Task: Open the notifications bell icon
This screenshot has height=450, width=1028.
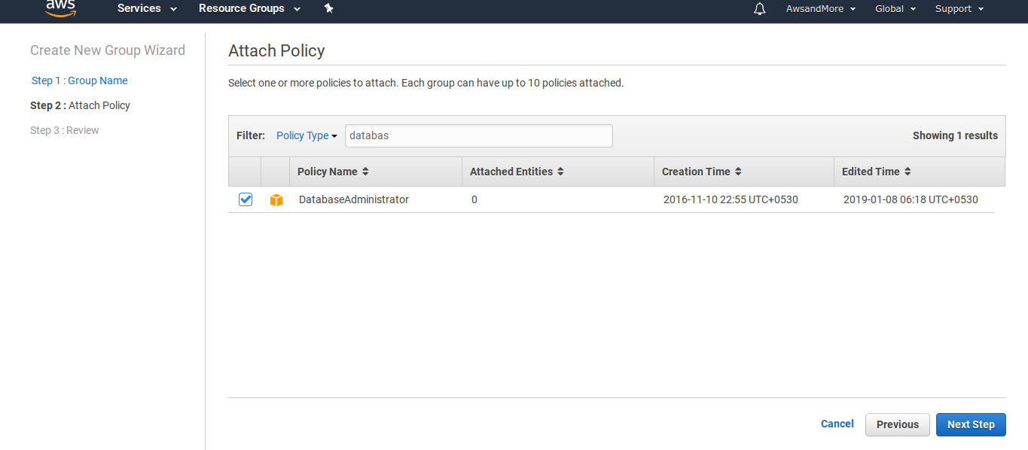Action: tap(759, 9)
